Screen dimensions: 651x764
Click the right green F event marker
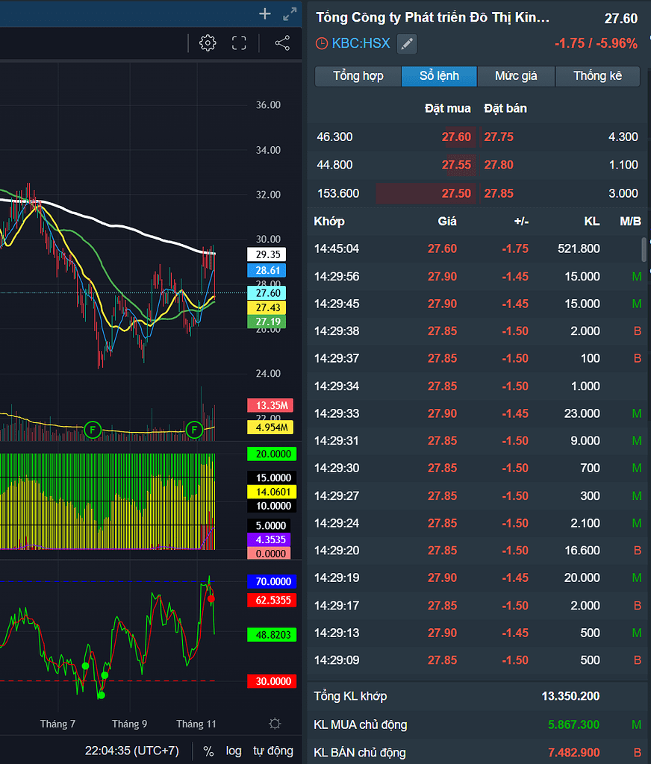point(194,430)
